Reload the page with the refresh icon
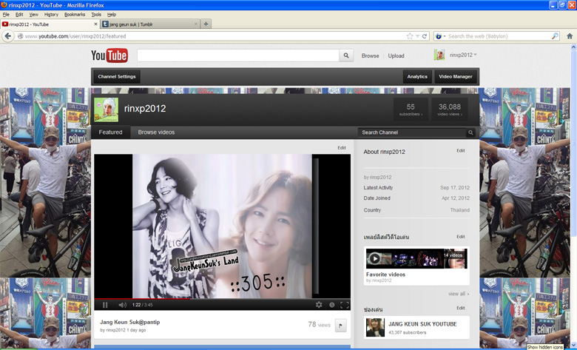Viewport: 577px width, 350px height. 425,36
